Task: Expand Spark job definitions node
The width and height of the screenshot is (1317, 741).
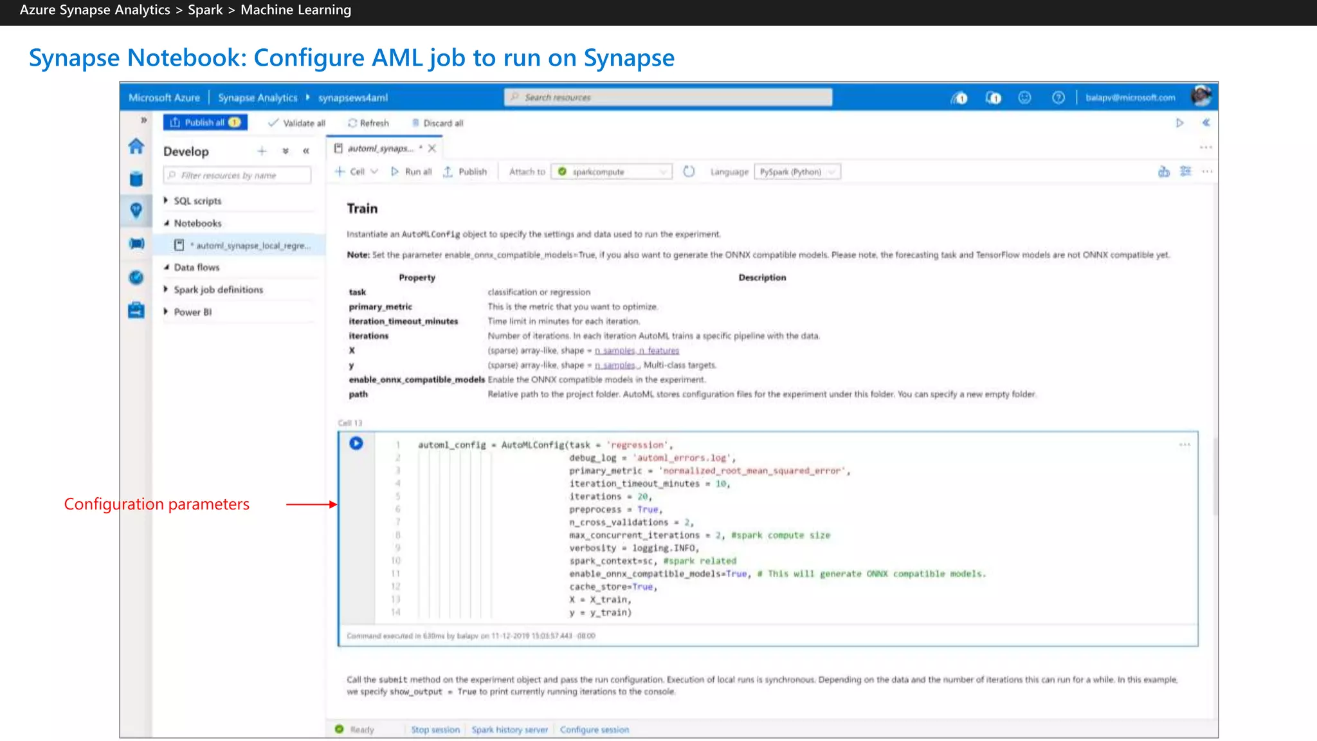Action: 166,289
